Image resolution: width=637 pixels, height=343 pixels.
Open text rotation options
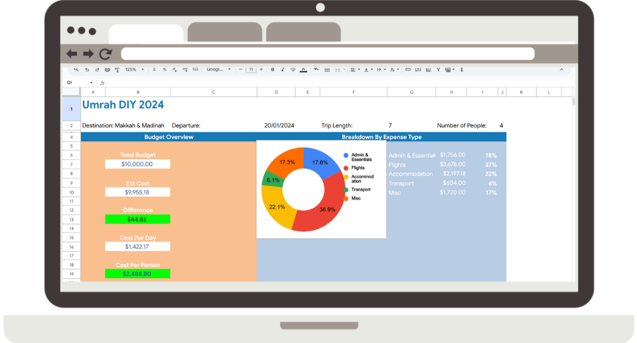(395, 70)
